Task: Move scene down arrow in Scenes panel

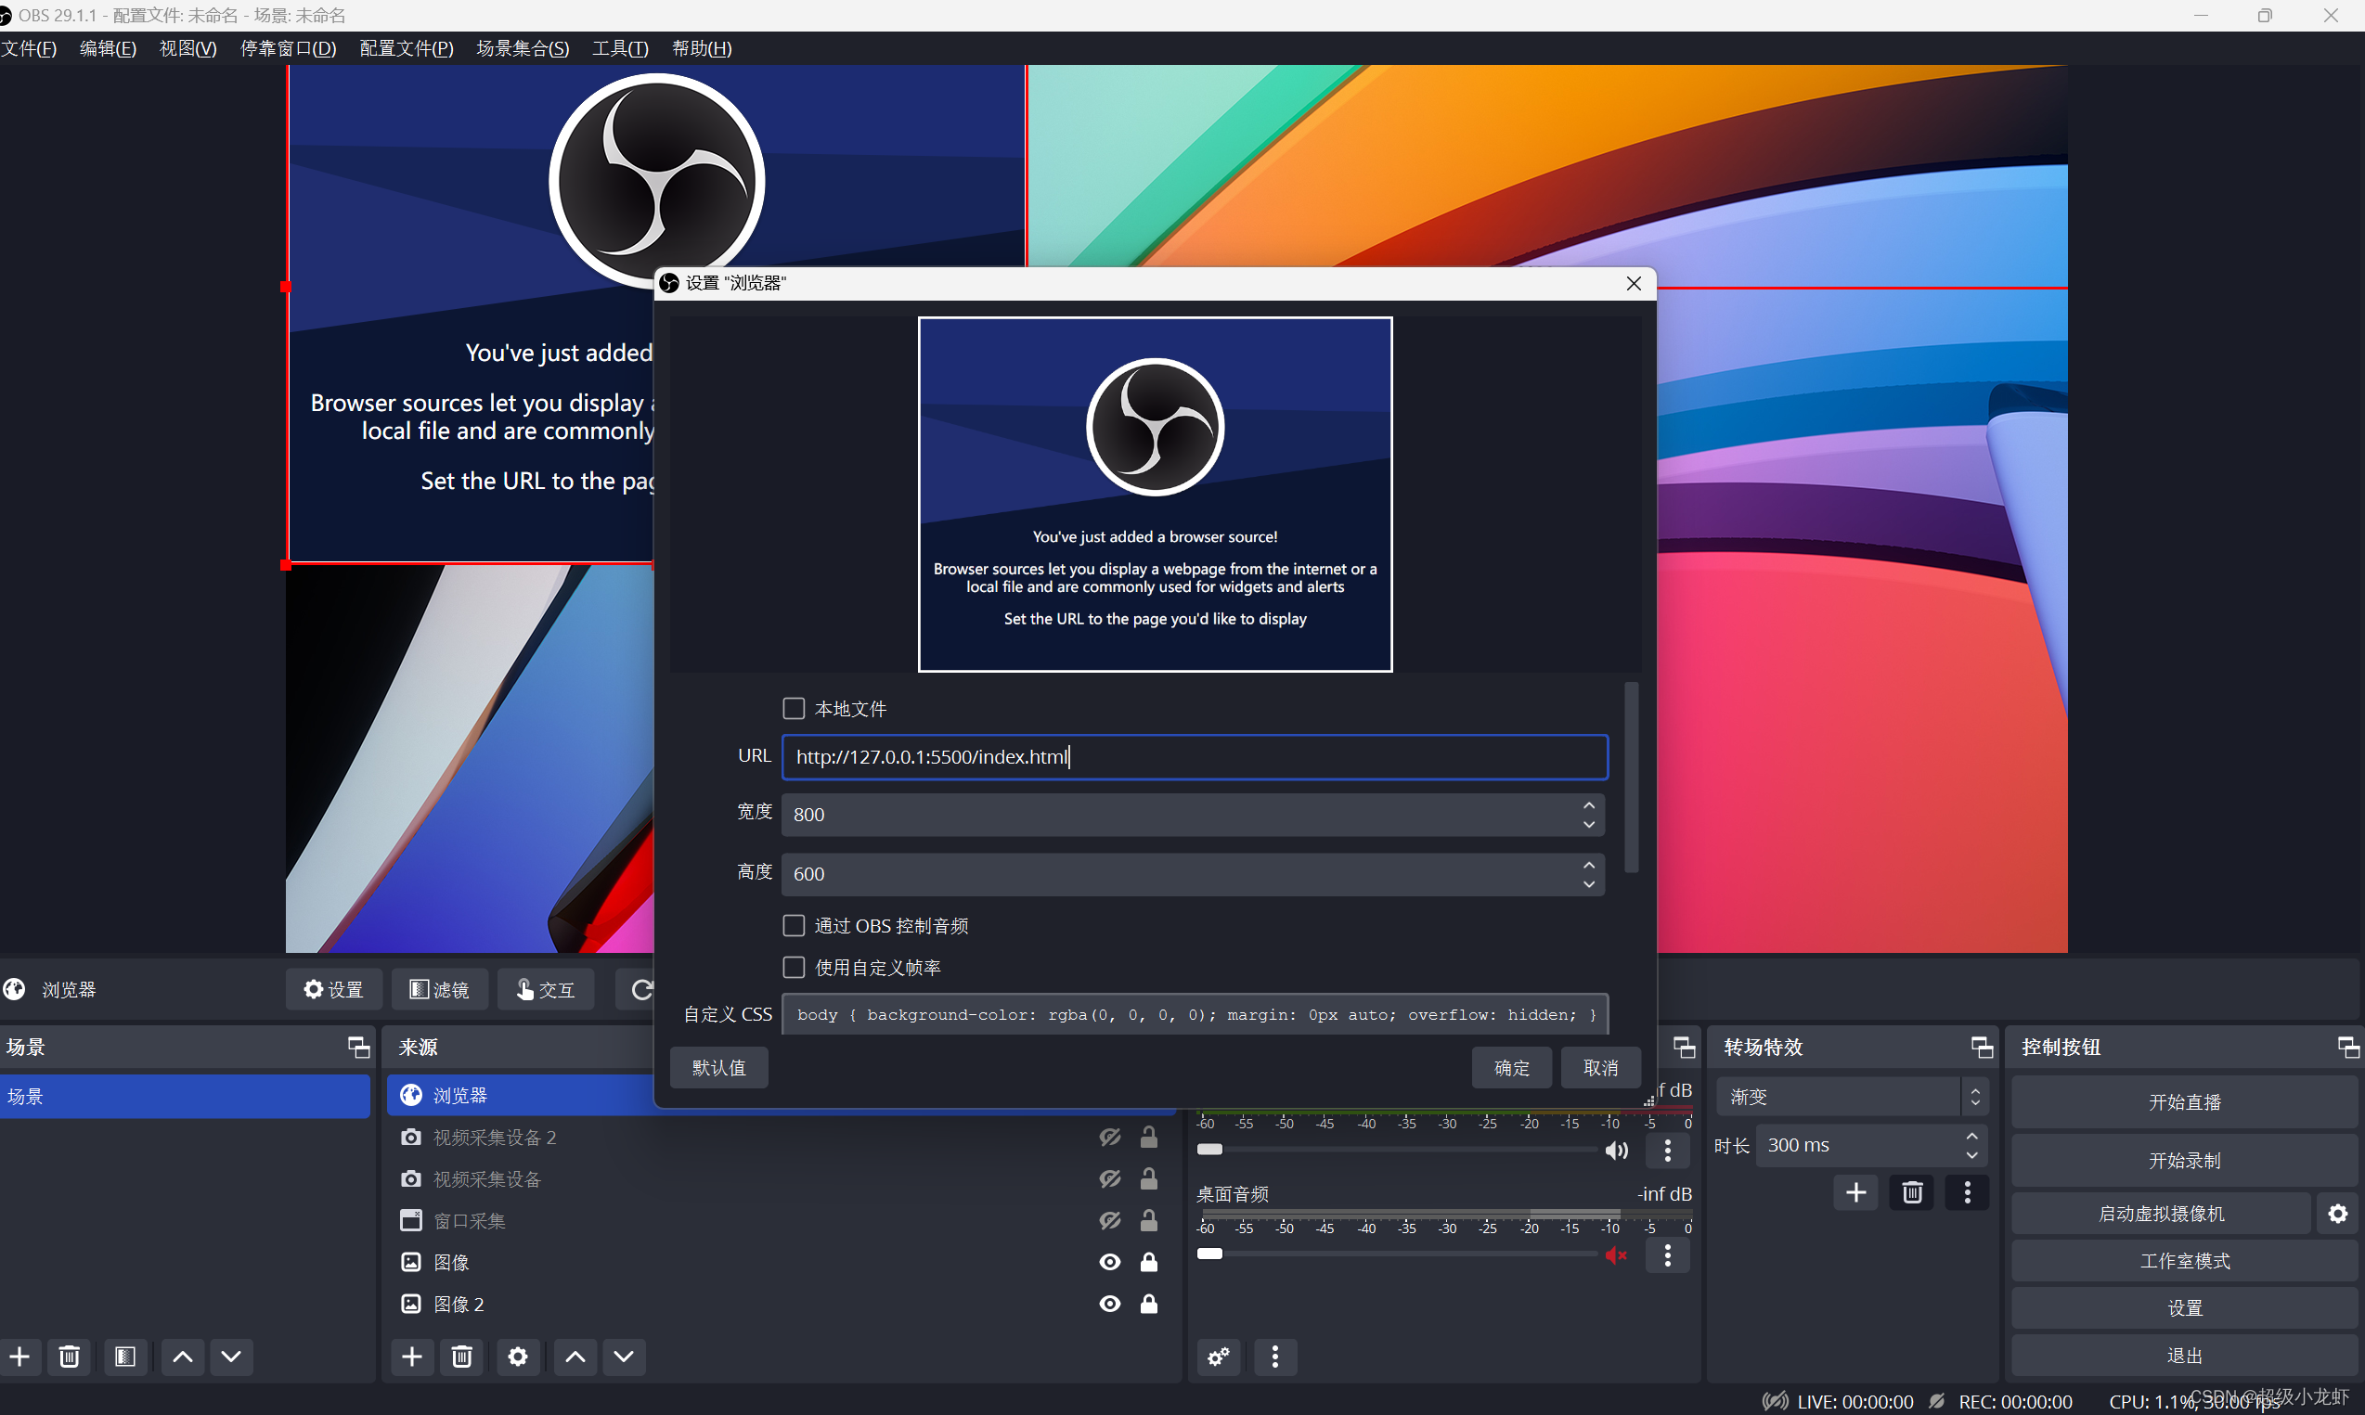Action: (231, 1356)
